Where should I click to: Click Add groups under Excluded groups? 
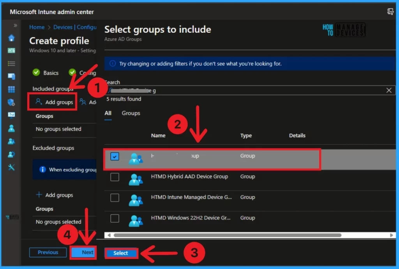54,195
